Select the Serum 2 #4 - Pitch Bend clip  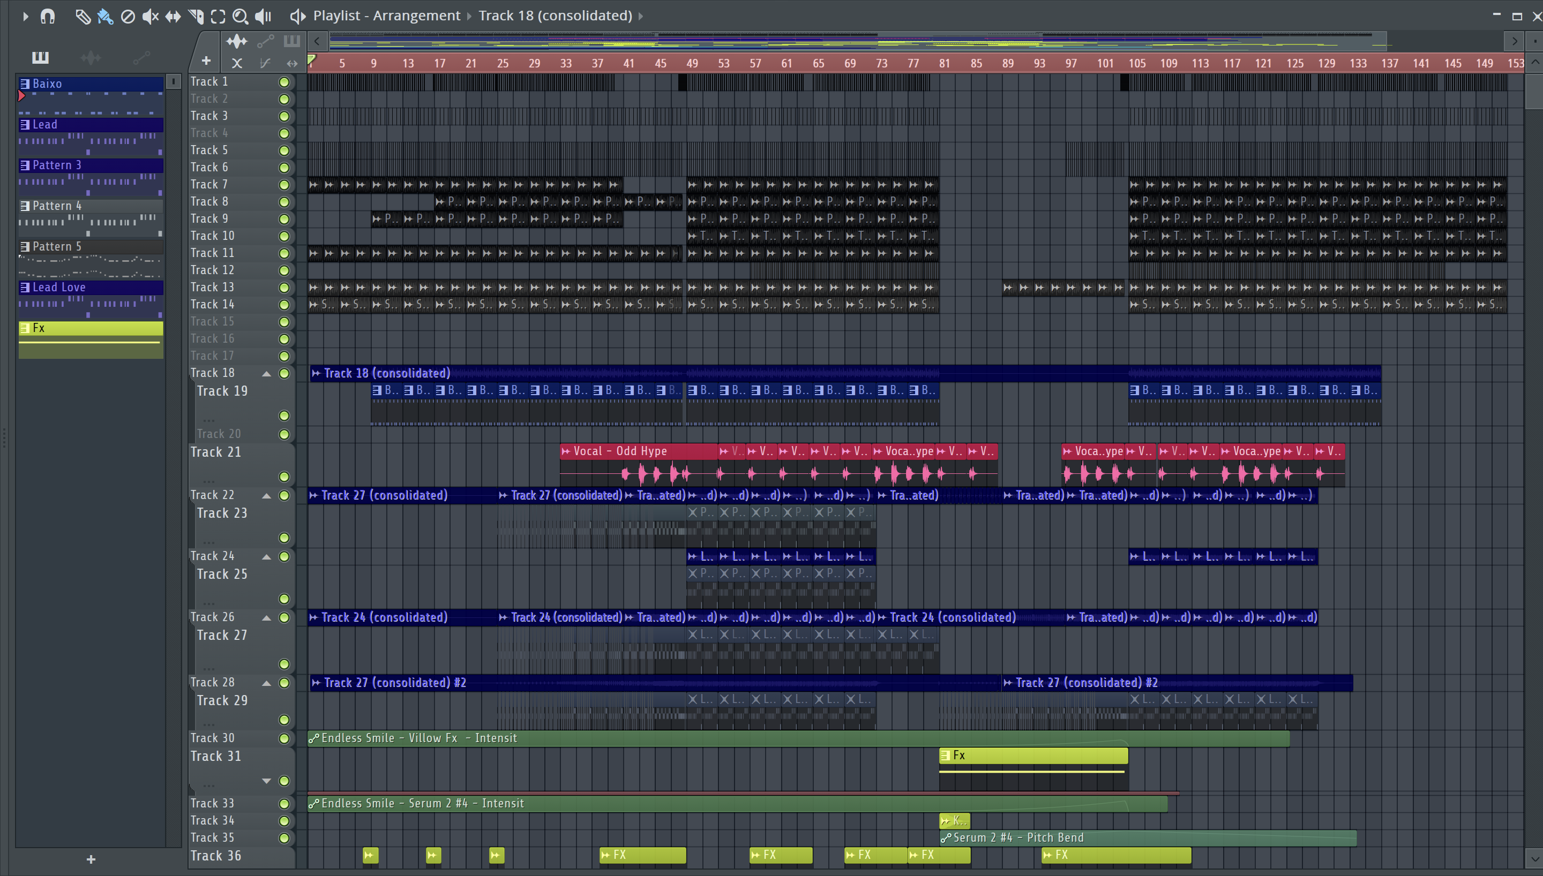[x=1148, y=837]
